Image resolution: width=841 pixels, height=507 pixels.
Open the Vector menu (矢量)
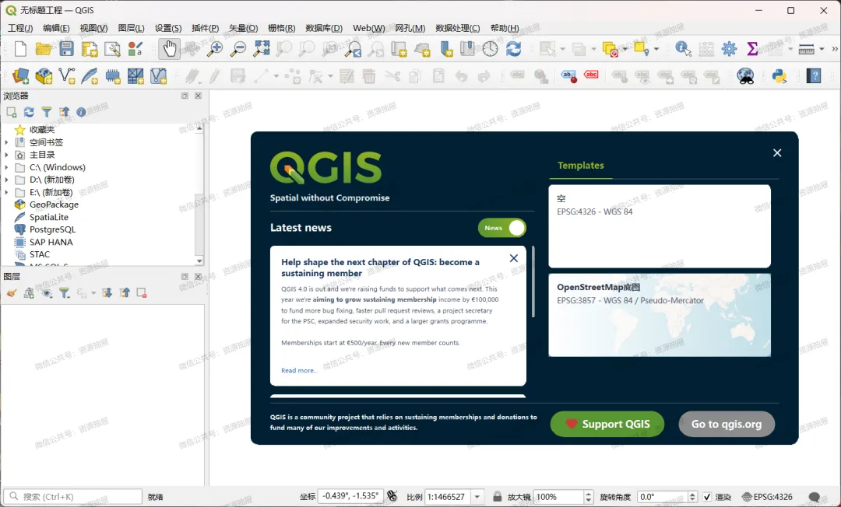tap(243, 28)
